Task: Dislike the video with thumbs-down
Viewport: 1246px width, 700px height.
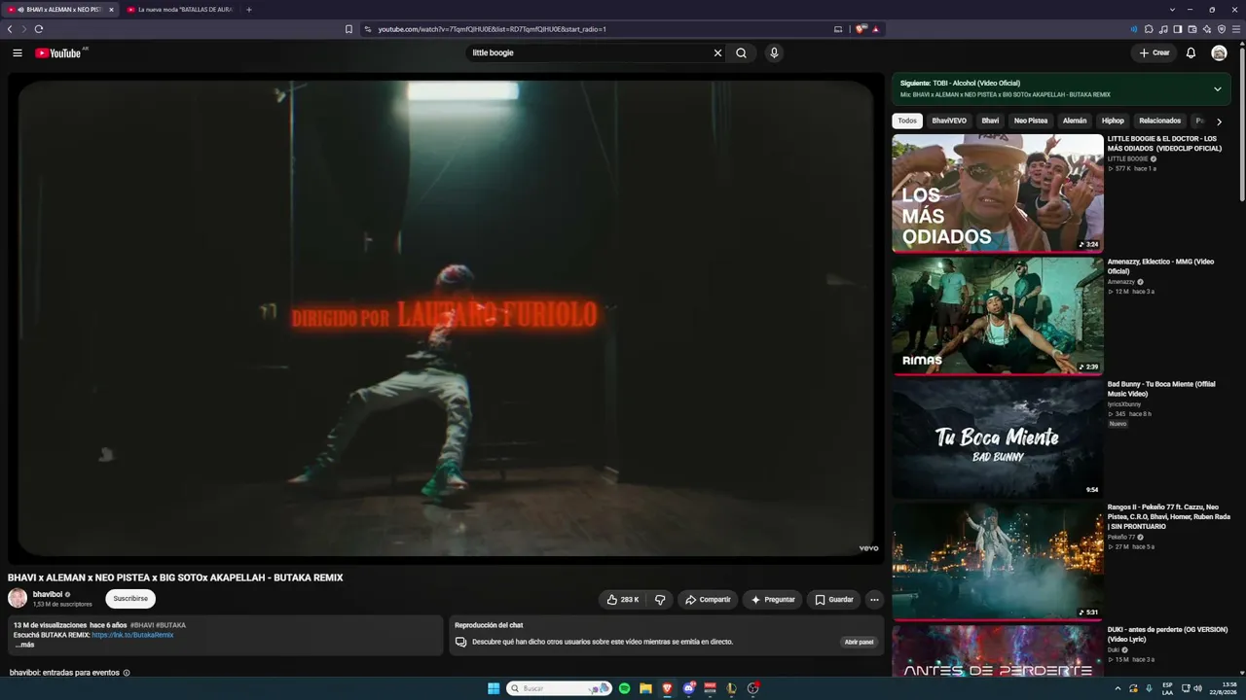Action: [x=660, y=600]
